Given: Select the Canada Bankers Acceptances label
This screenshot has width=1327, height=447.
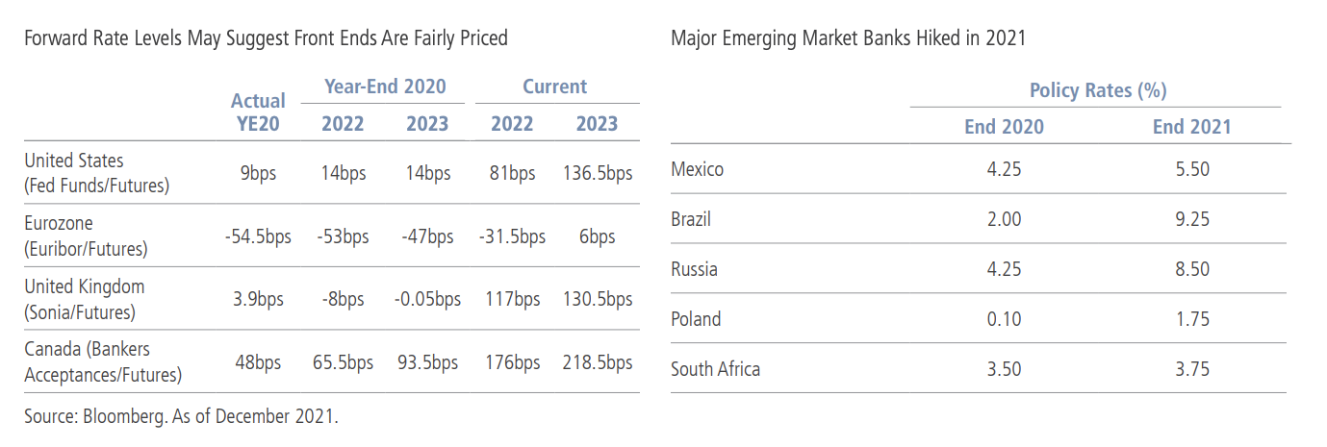Looking at the screenshot, I should tap(103, 362).
